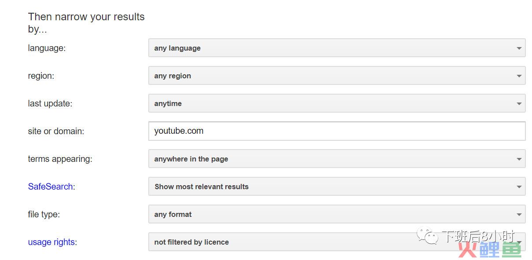Open the usage rights link
The width and height of the screenshot is (532, 260).
coord(51,242)
